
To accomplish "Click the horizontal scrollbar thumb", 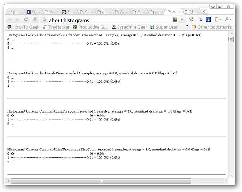I will point(101,181).
